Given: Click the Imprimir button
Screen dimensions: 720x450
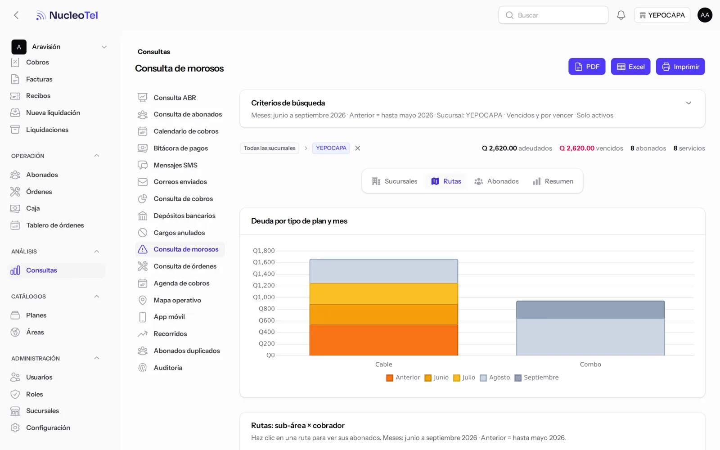Looking at the screenshot, I should pos(680,67).
